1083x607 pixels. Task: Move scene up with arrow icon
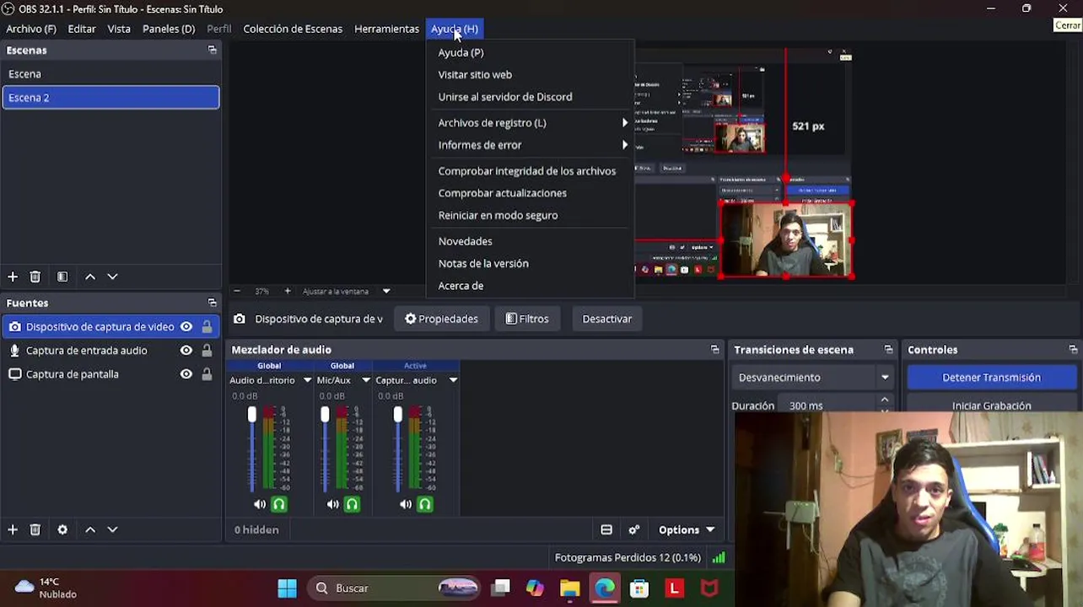(x=90, y=277)
